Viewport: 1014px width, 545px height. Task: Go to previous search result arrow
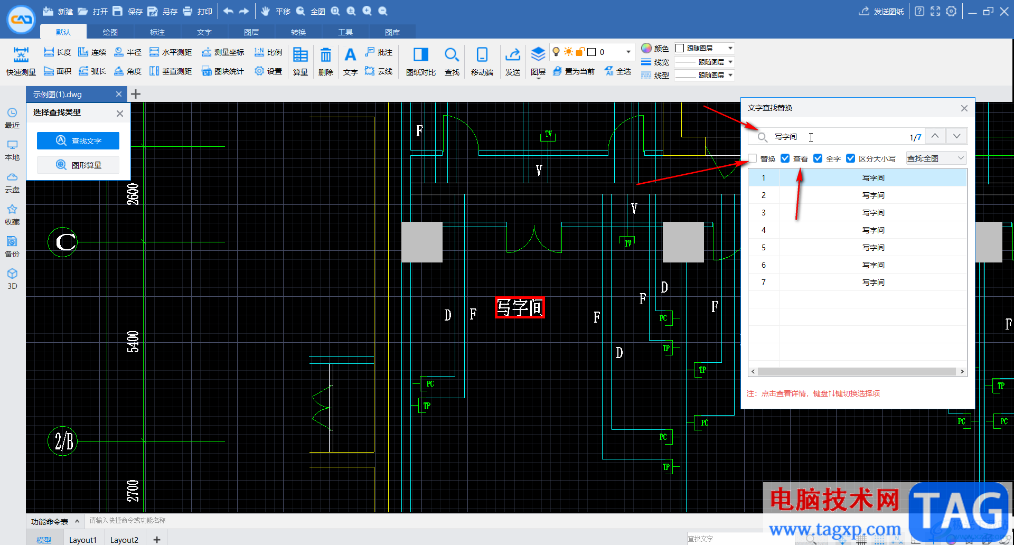click(x=935, y=136)
